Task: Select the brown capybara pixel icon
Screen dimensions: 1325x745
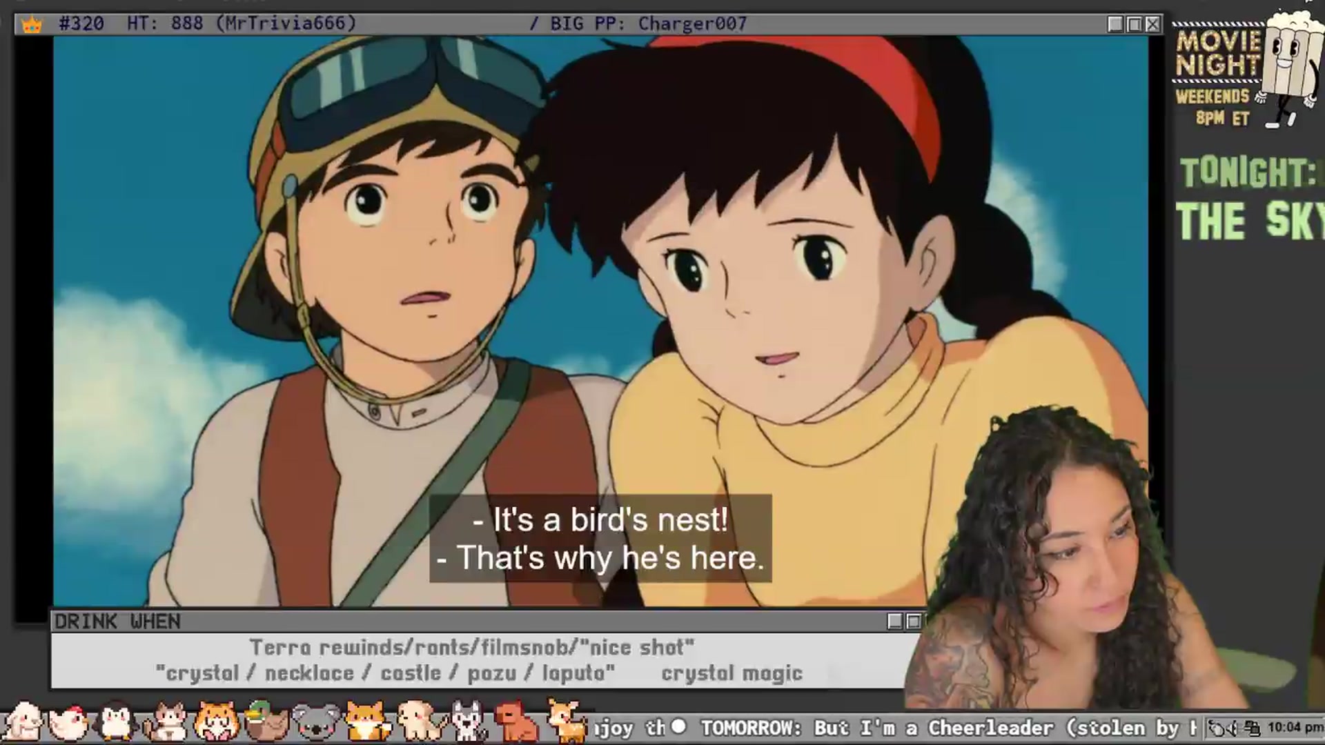Action: click(x=518, y=722)
